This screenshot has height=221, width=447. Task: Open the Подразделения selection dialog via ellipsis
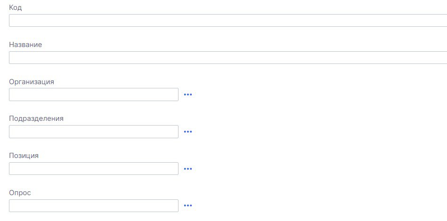point(188,132)
